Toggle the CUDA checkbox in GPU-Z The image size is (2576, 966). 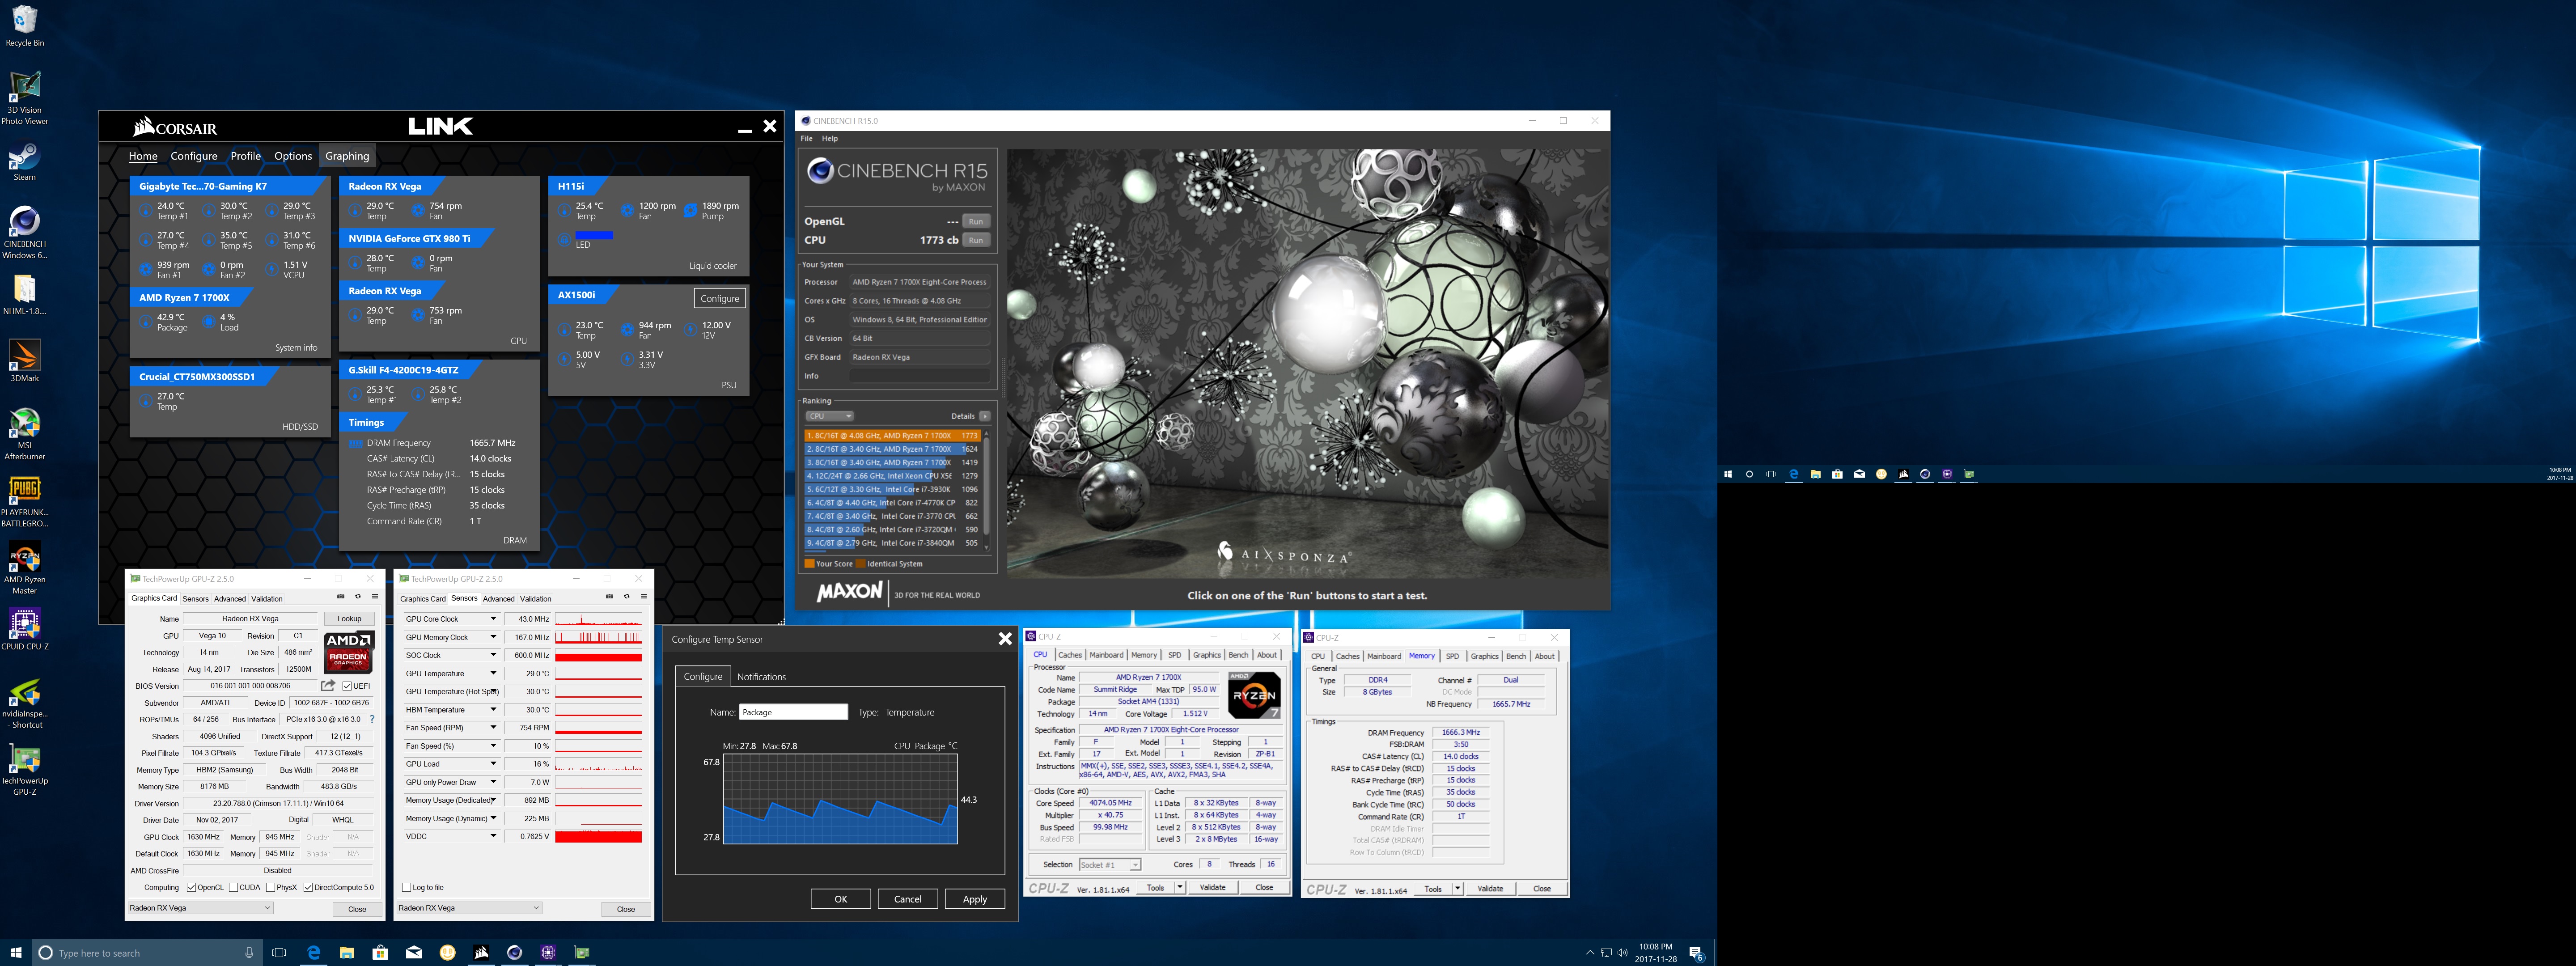pyautogui.click(x=233, y=887)
